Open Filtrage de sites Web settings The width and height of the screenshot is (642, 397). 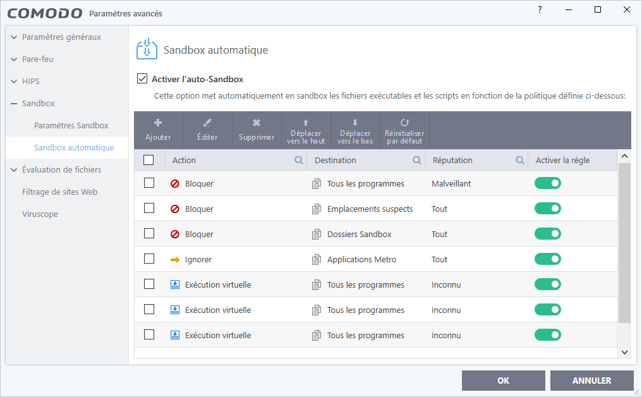tap(60, 192)
